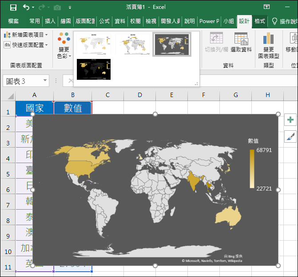Switch to the 格式 ribbon tab

(x=260, y=21)
